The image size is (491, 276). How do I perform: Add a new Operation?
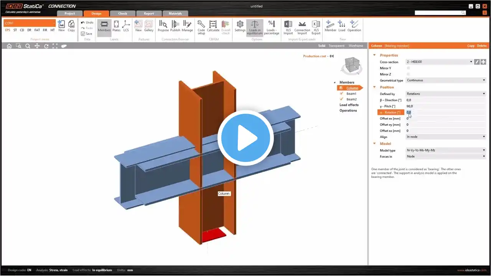(354, 26)
